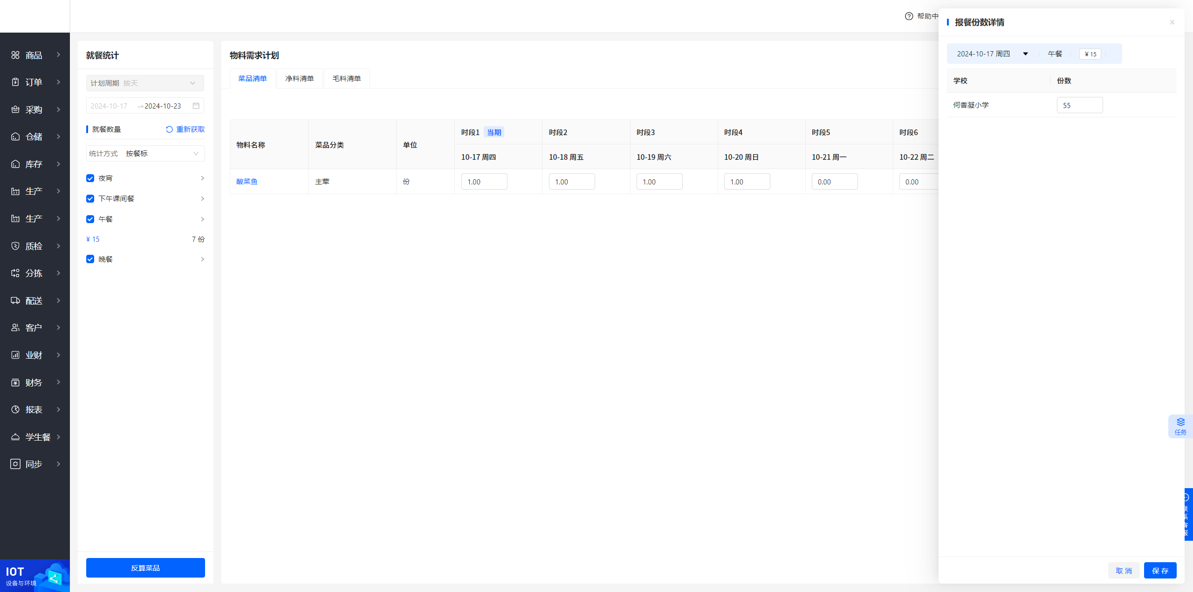Uncheck the 午餐 checkbox
This screenshot has width=1193, height=592.
point(90,219)
